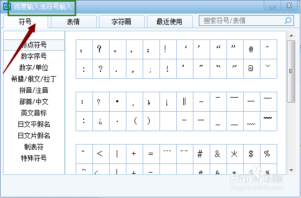Insert the fully visible $ symbol
301x198 pixels.
coord(252,154)
